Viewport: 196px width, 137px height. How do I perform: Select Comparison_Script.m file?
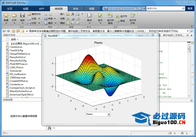pyautogui.click(x=22, y=88)
